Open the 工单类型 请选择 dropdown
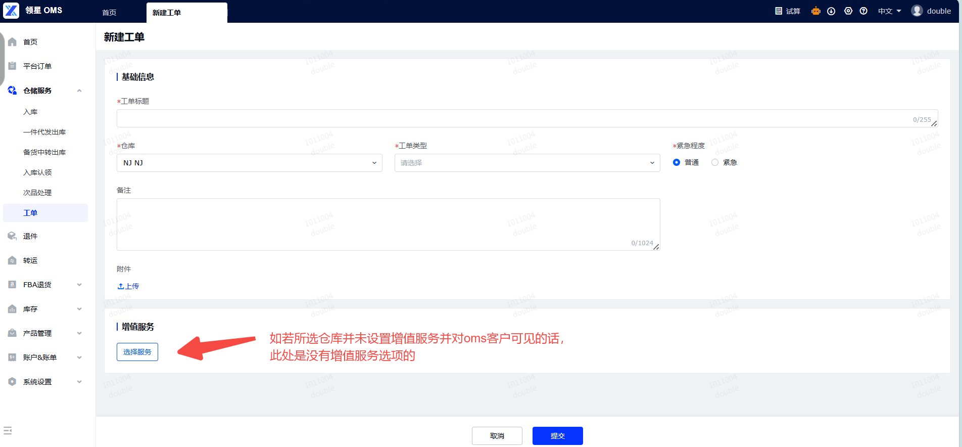Image resolution: width=962 pixels, height=447 pixels. (x=527, y=163)
